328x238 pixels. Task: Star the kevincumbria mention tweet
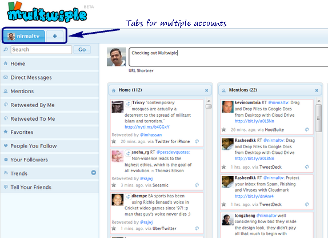(224, 129)
